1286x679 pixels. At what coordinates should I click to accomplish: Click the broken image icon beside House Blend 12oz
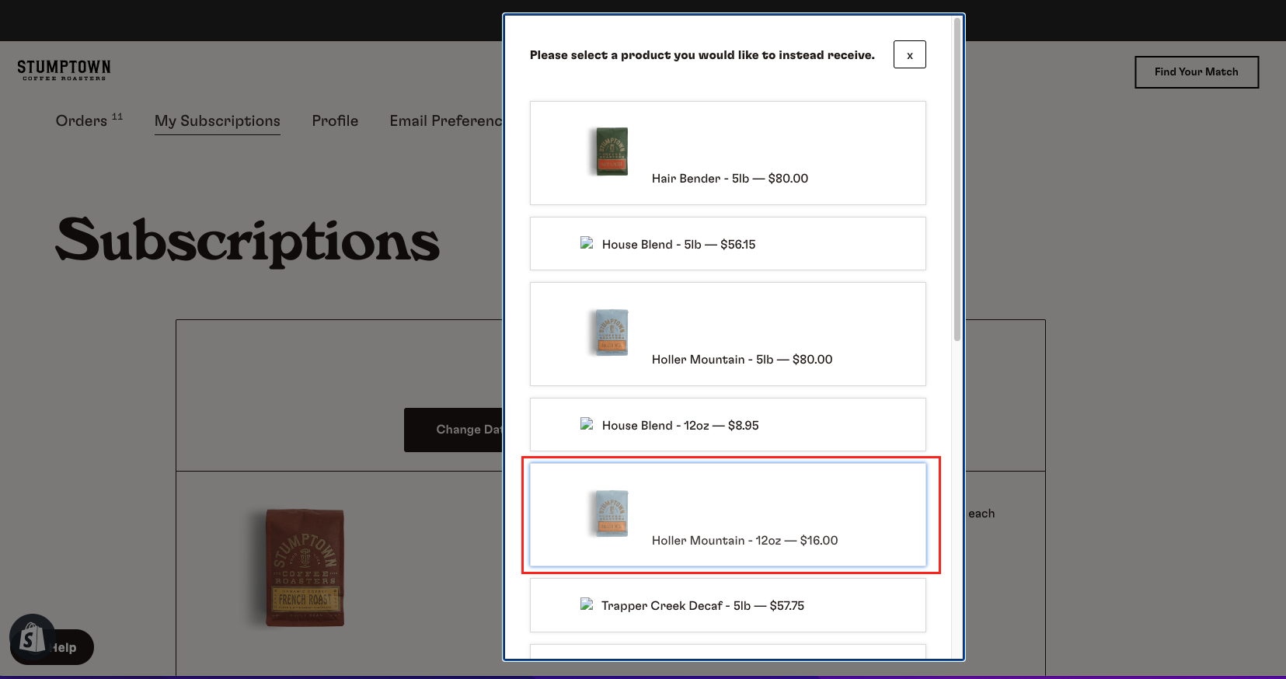pyautogui.click(x=587, y=424)
